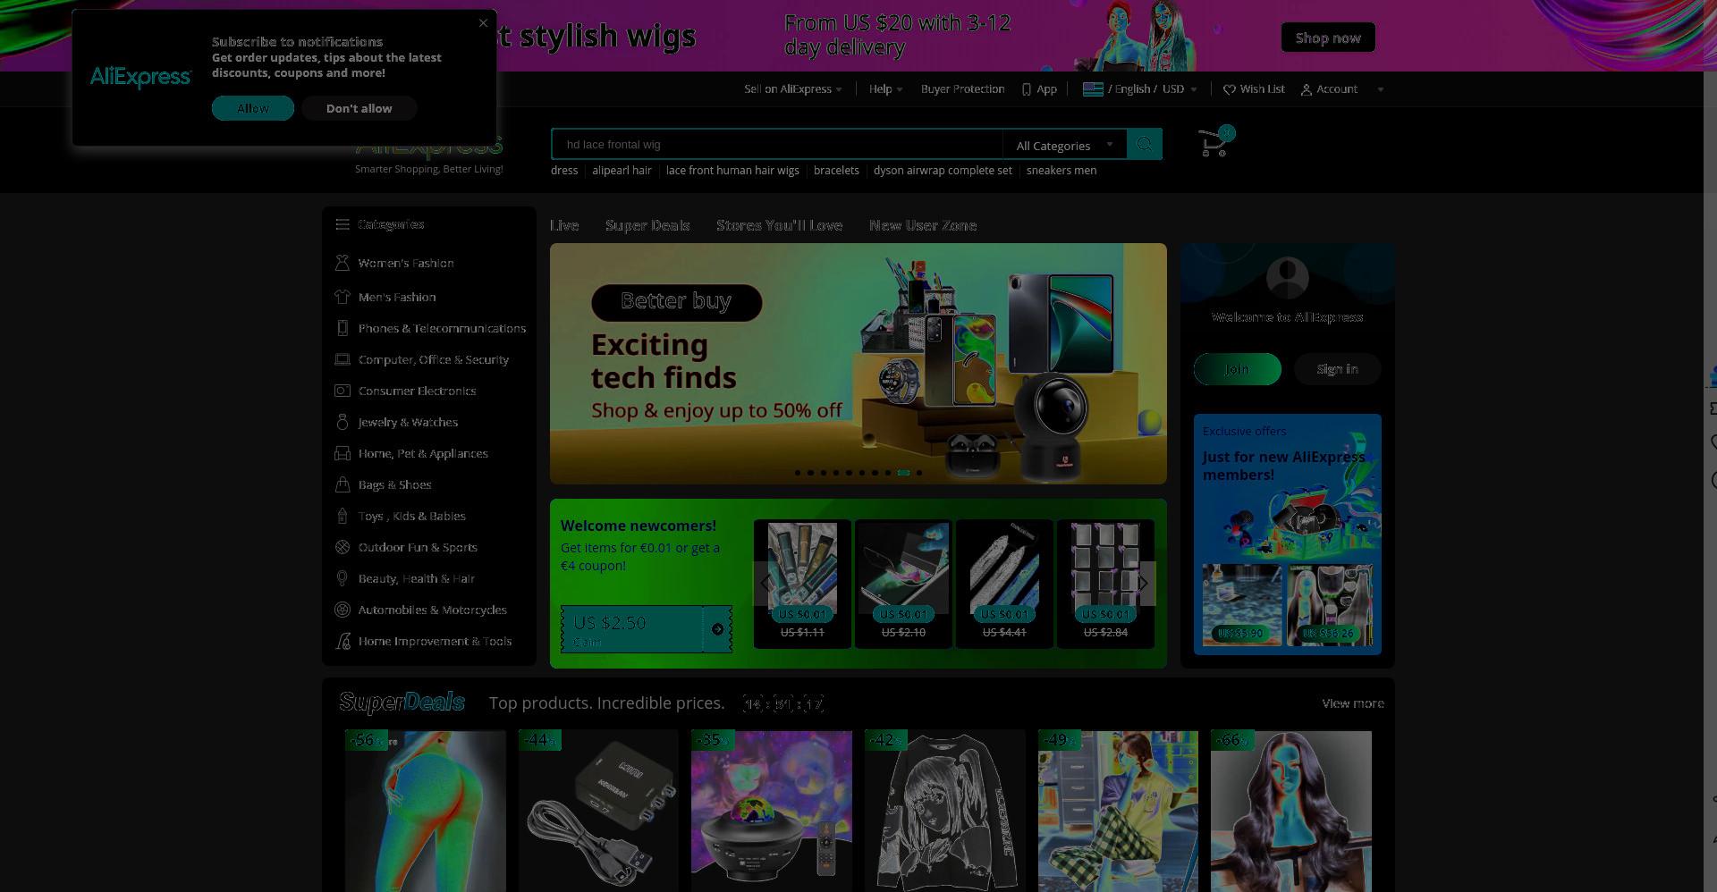Open the -42% anime sweatshirt product
This screenshot has width=1717, height=892.
pos(944,811)
